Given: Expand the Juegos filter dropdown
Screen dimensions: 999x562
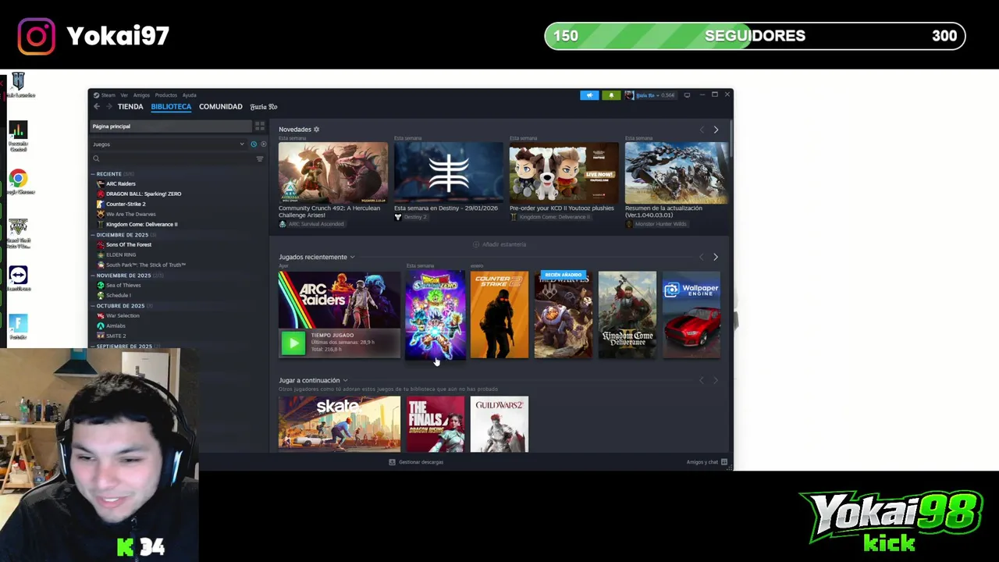Looking at the screenshot, I should point(169,144).
